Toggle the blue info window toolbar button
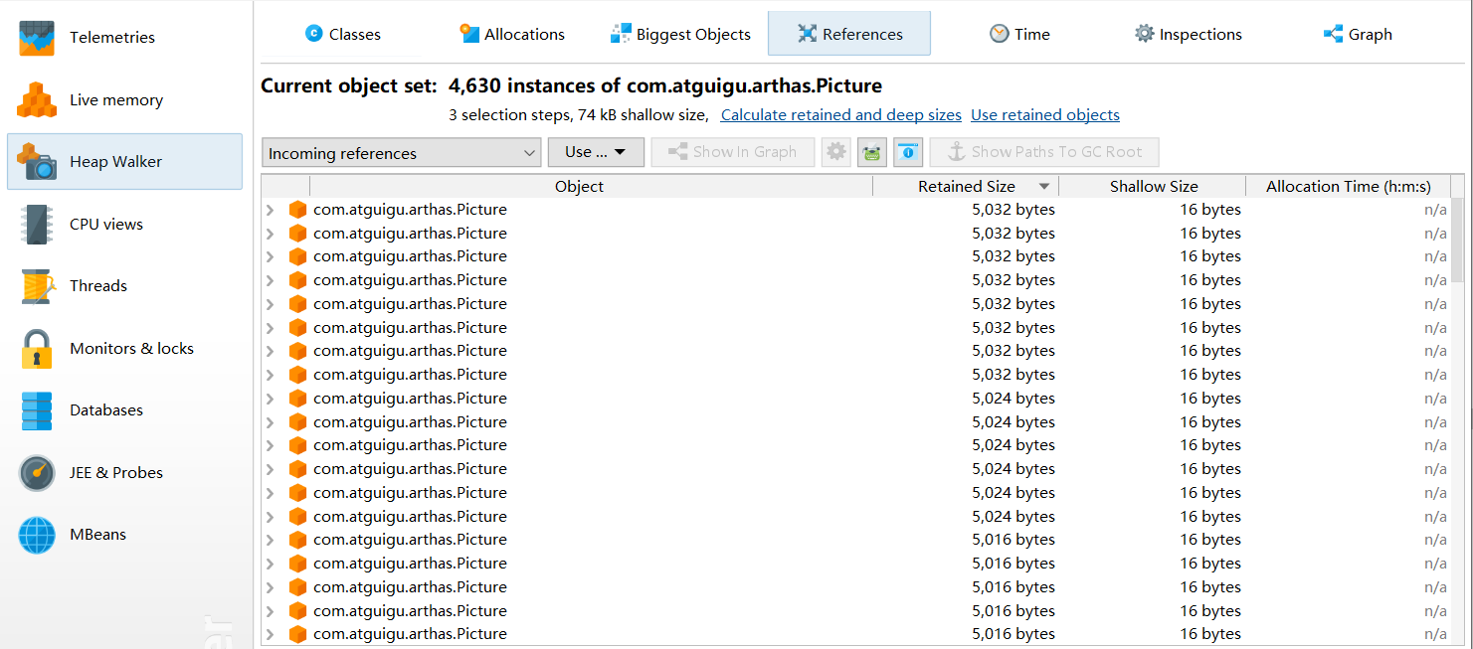The height and width of the screenshot is (649, 1473). click(x=908, y=152)
